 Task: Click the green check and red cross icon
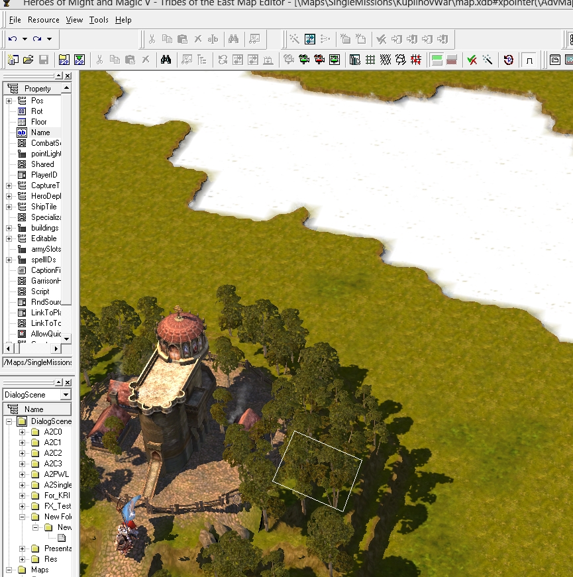tap(472, 60)
